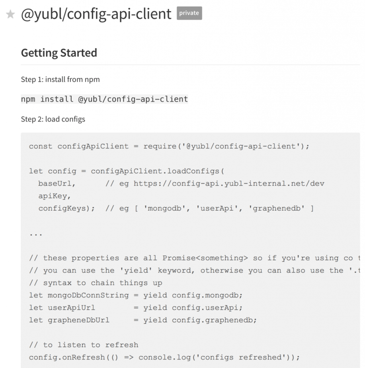Star the @yubl/config-api-client package
Screen dimensions: 365x368
pyautogui.click(x=11, y=14)
